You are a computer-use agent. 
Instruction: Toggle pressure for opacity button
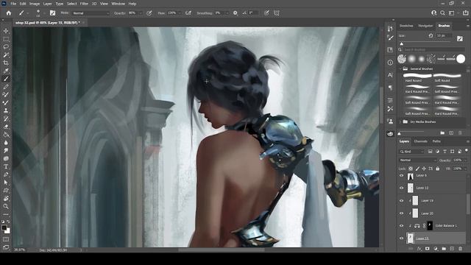click(149, 13)
